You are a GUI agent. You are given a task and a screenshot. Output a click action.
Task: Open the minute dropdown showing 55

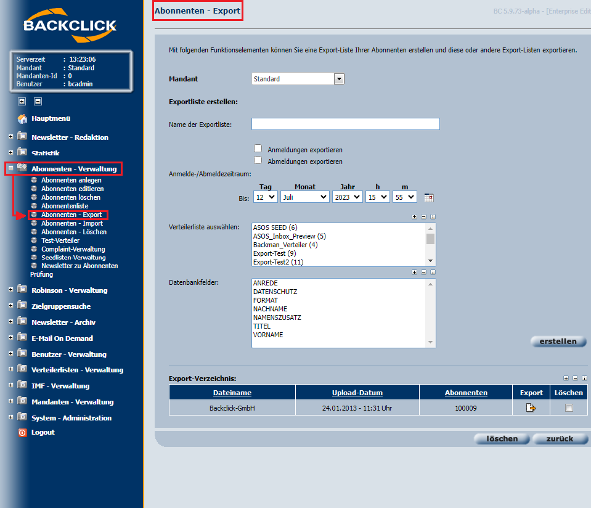tap(404, 197)
